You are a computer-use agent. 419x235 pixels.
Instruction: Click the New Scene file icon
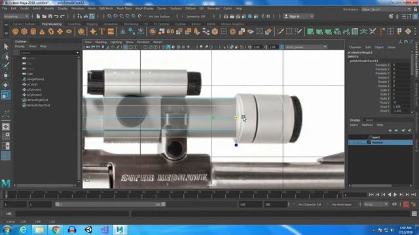click(38, 16)
